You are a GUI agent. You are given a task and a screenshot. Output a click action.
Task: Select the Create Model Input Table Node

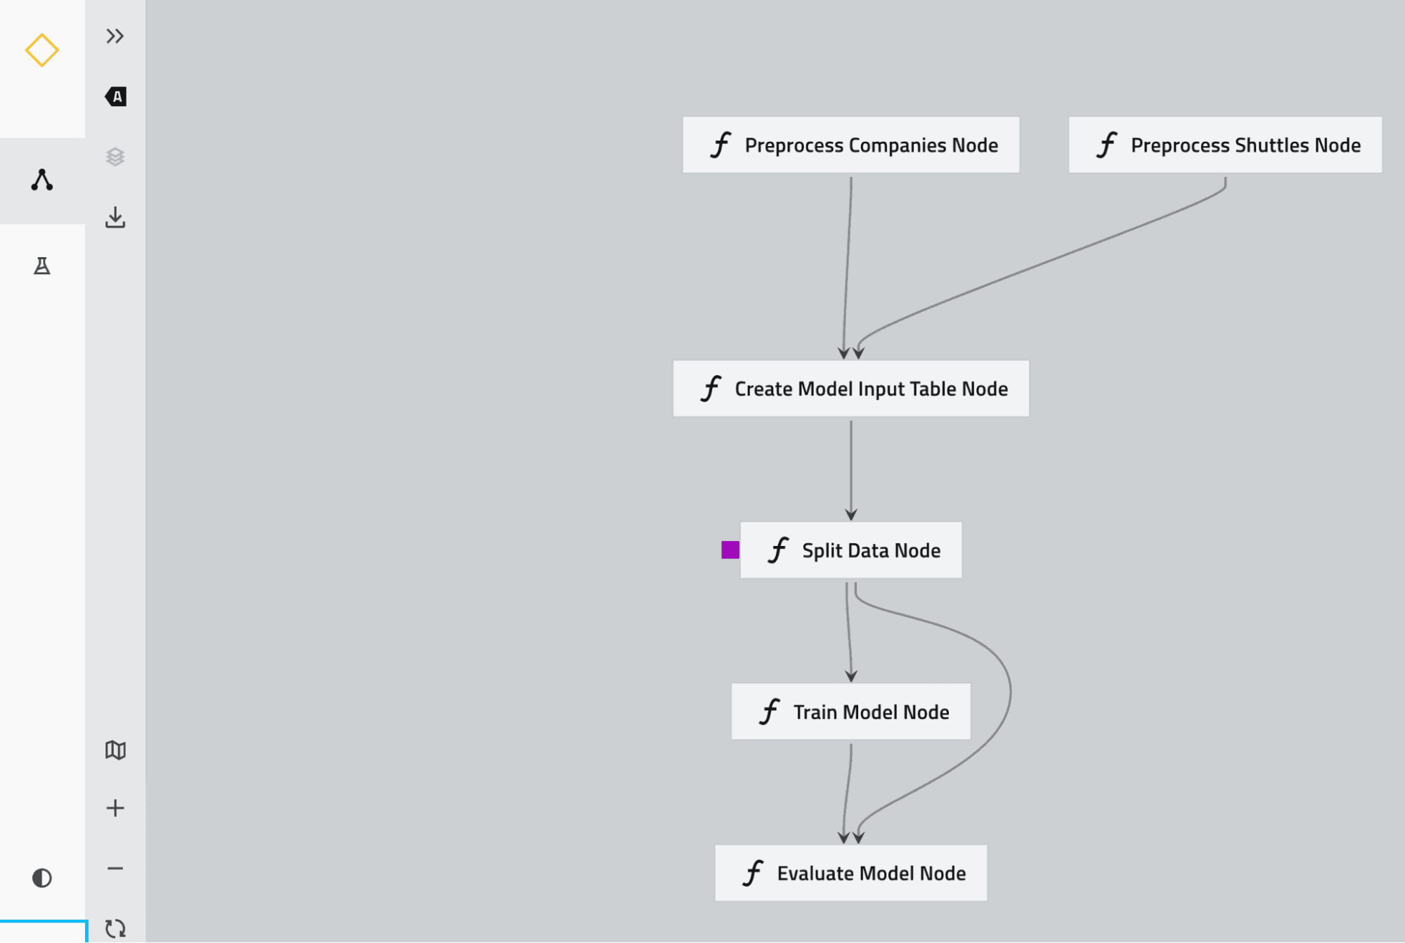(x=850, y=387)
